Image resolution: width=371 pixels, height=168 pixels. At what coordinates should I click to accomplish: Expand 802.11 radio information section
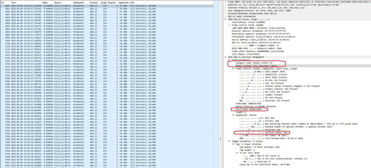tap(225, 16)
